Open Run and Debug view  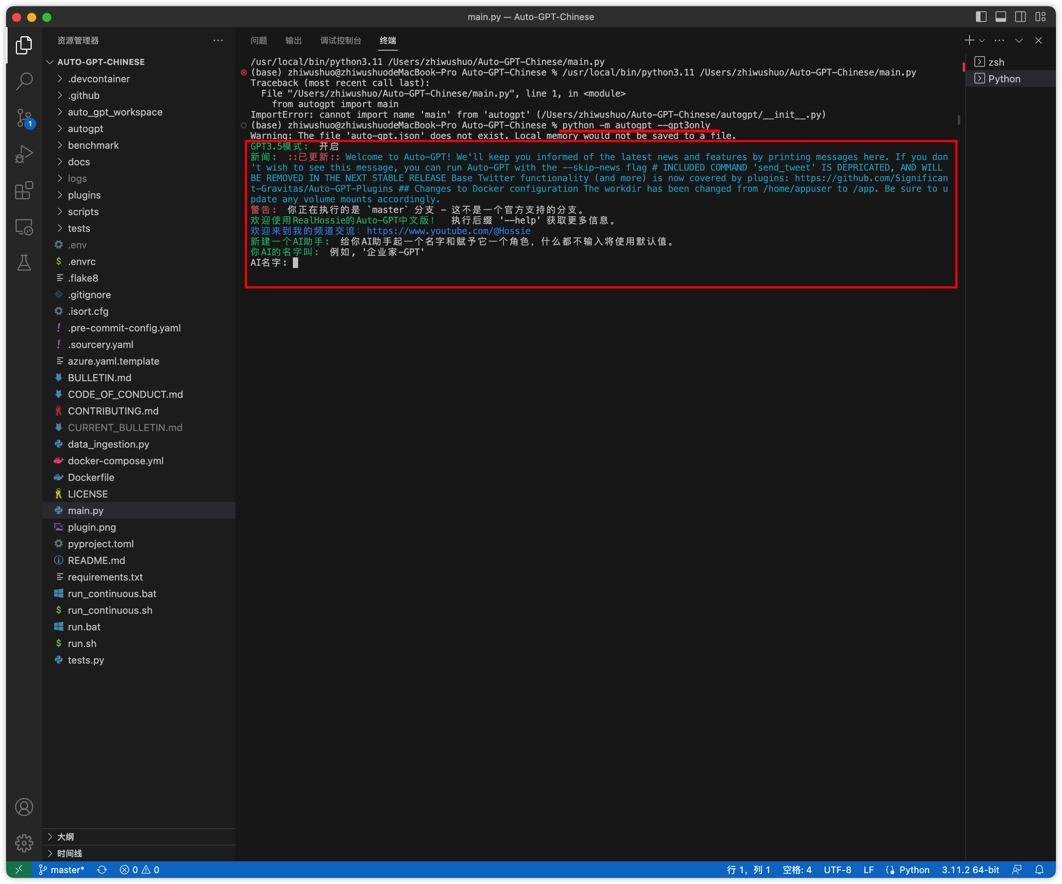(24, 154)
